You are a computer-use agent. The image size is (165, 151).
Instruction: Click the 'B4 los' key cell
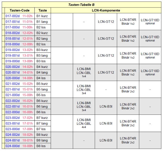41,78
